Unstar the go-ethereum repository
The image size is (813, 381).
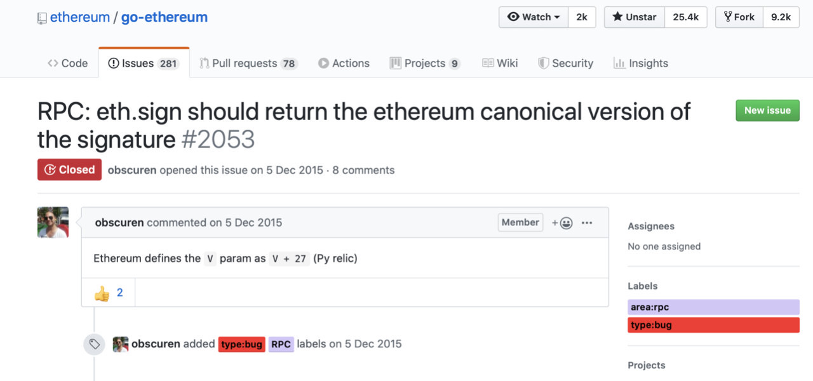635,17
